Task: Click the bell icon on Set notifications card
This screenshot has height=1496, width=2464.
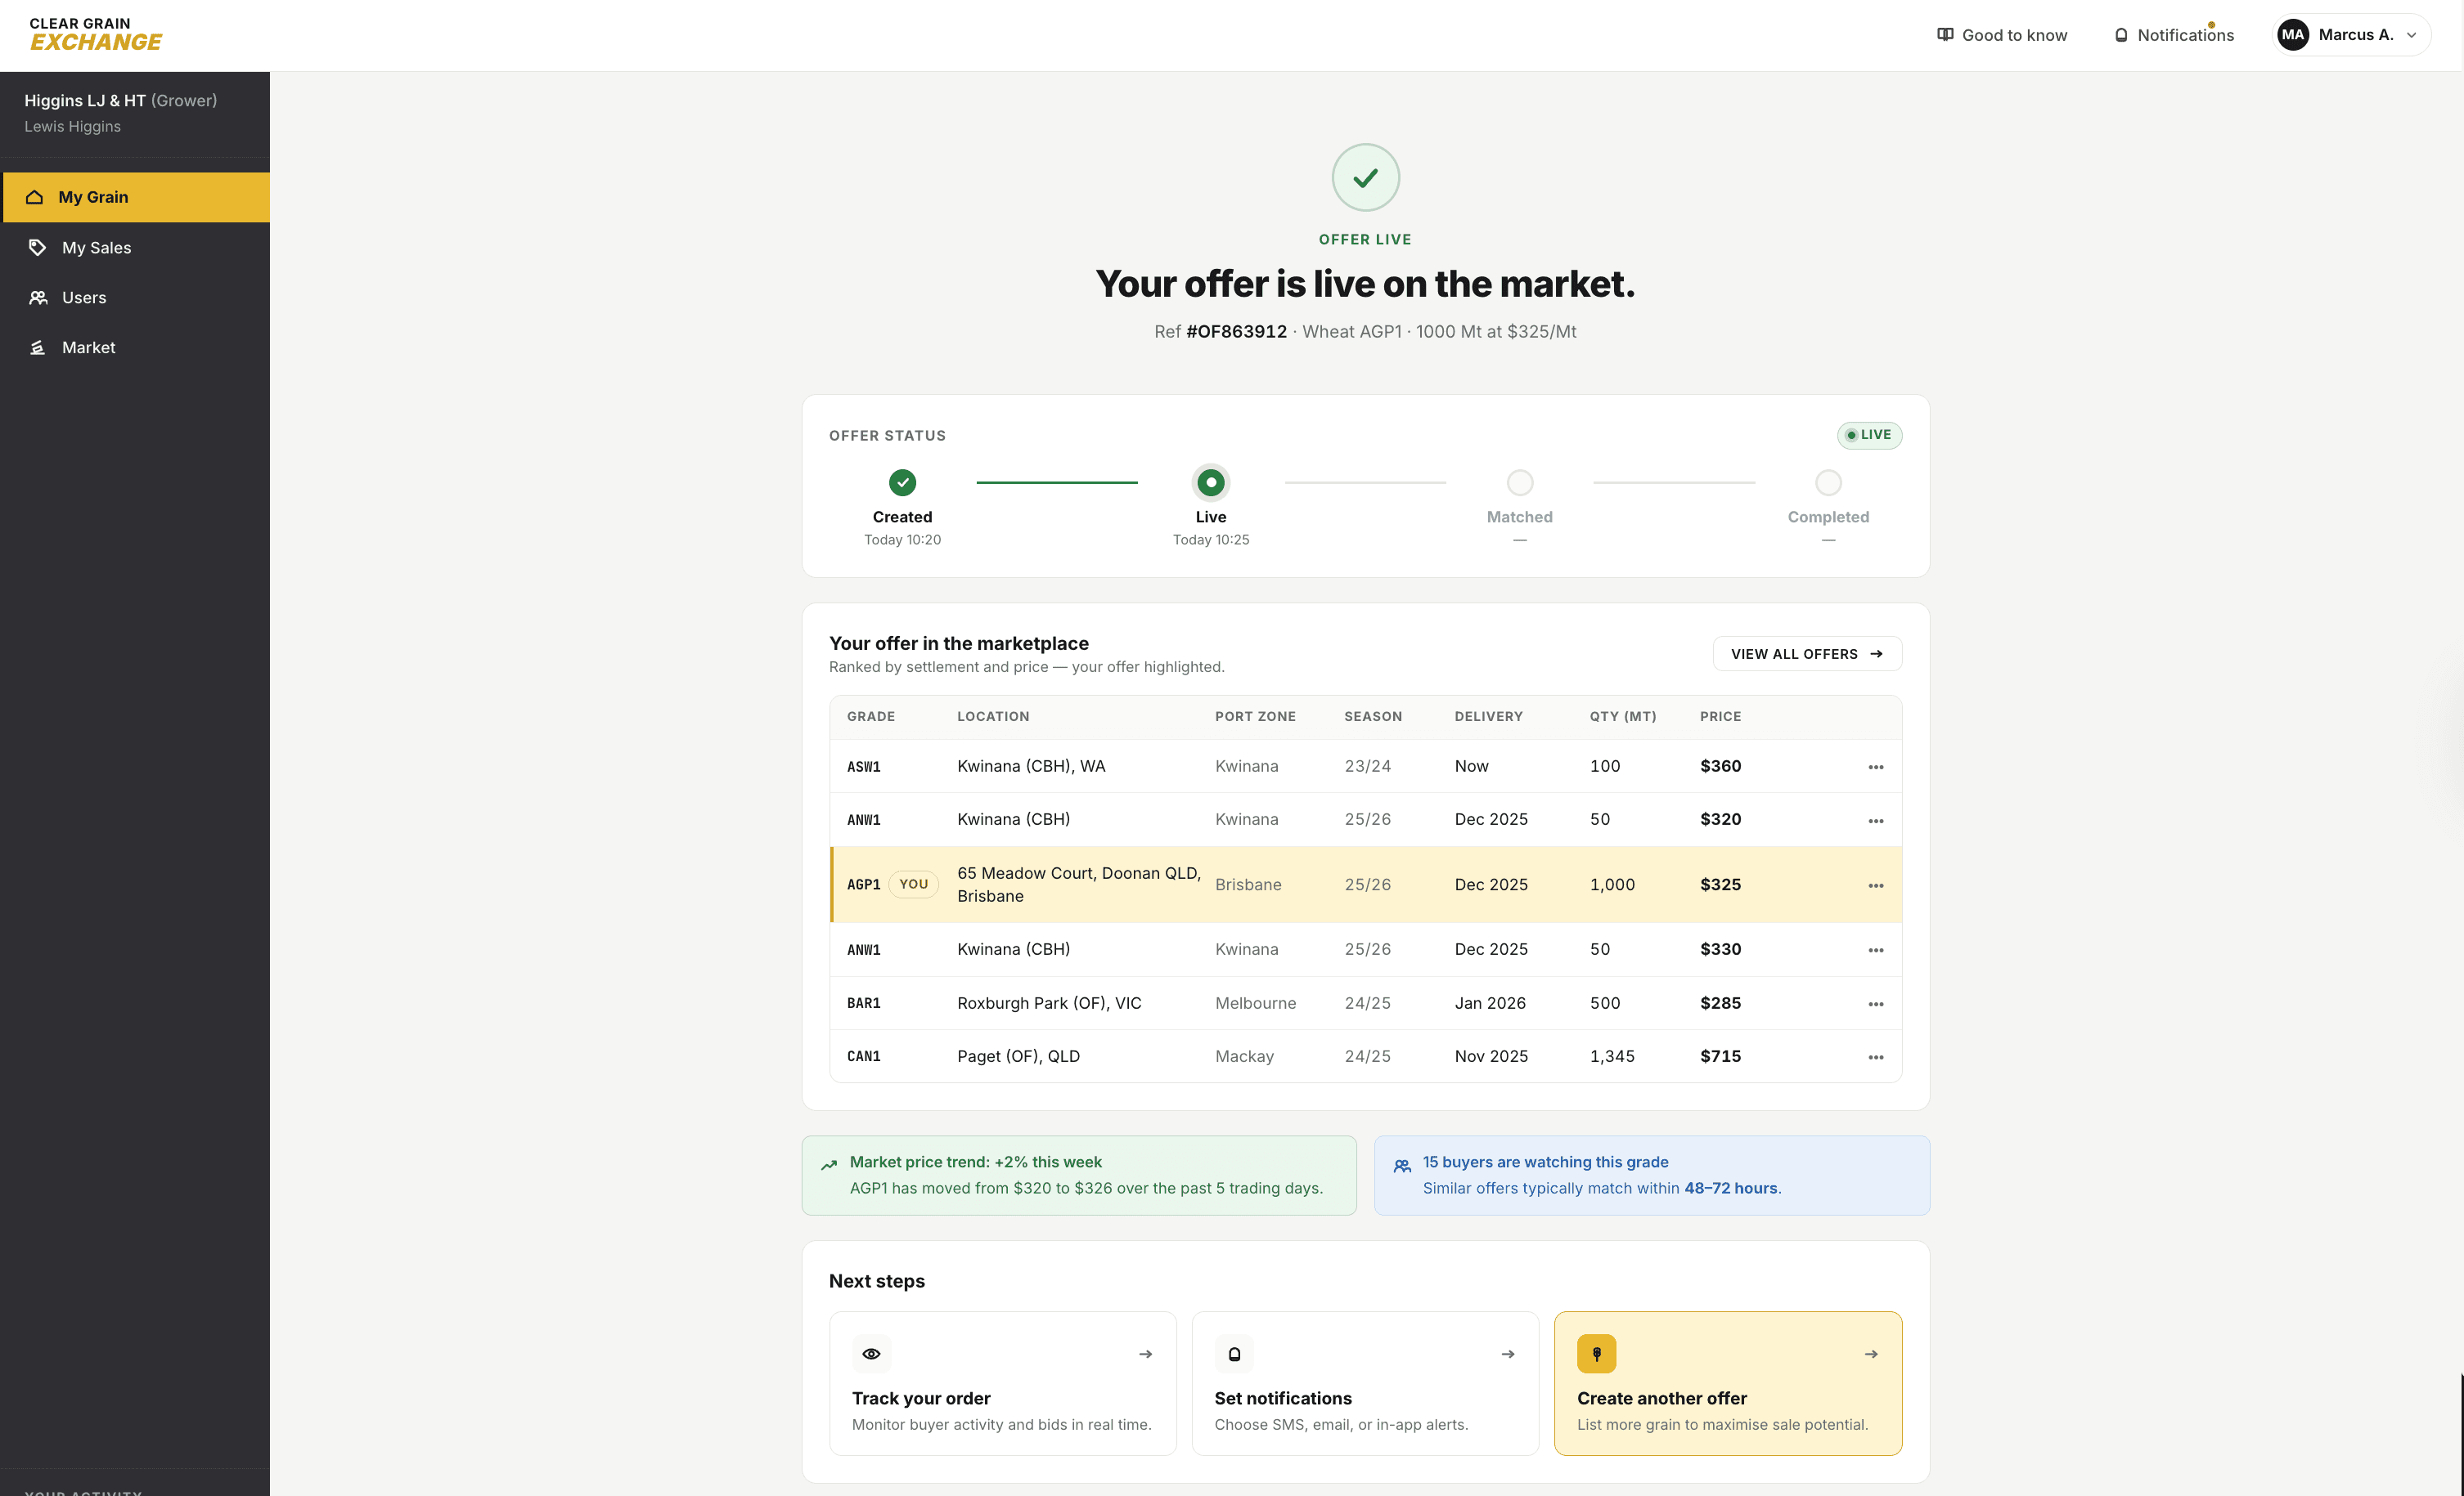Action: [x=1234, y=1353]
